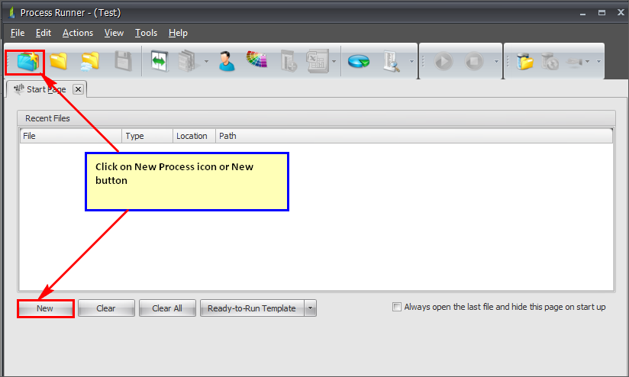The height and width of the screenshot is (377, 629).
Task: Click the green double-arrow mapping icon
Action: coord(160,61)
